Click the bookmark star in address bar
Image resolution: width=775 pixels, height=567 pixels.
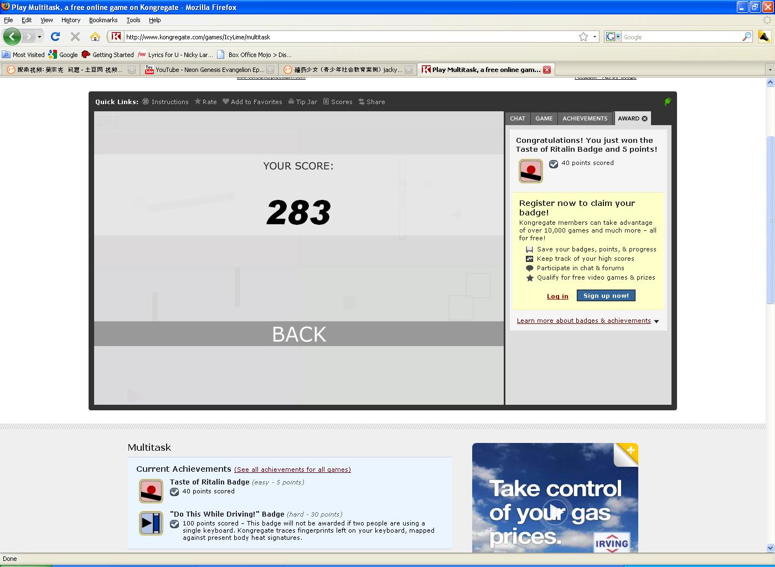(x=583, y=37)
